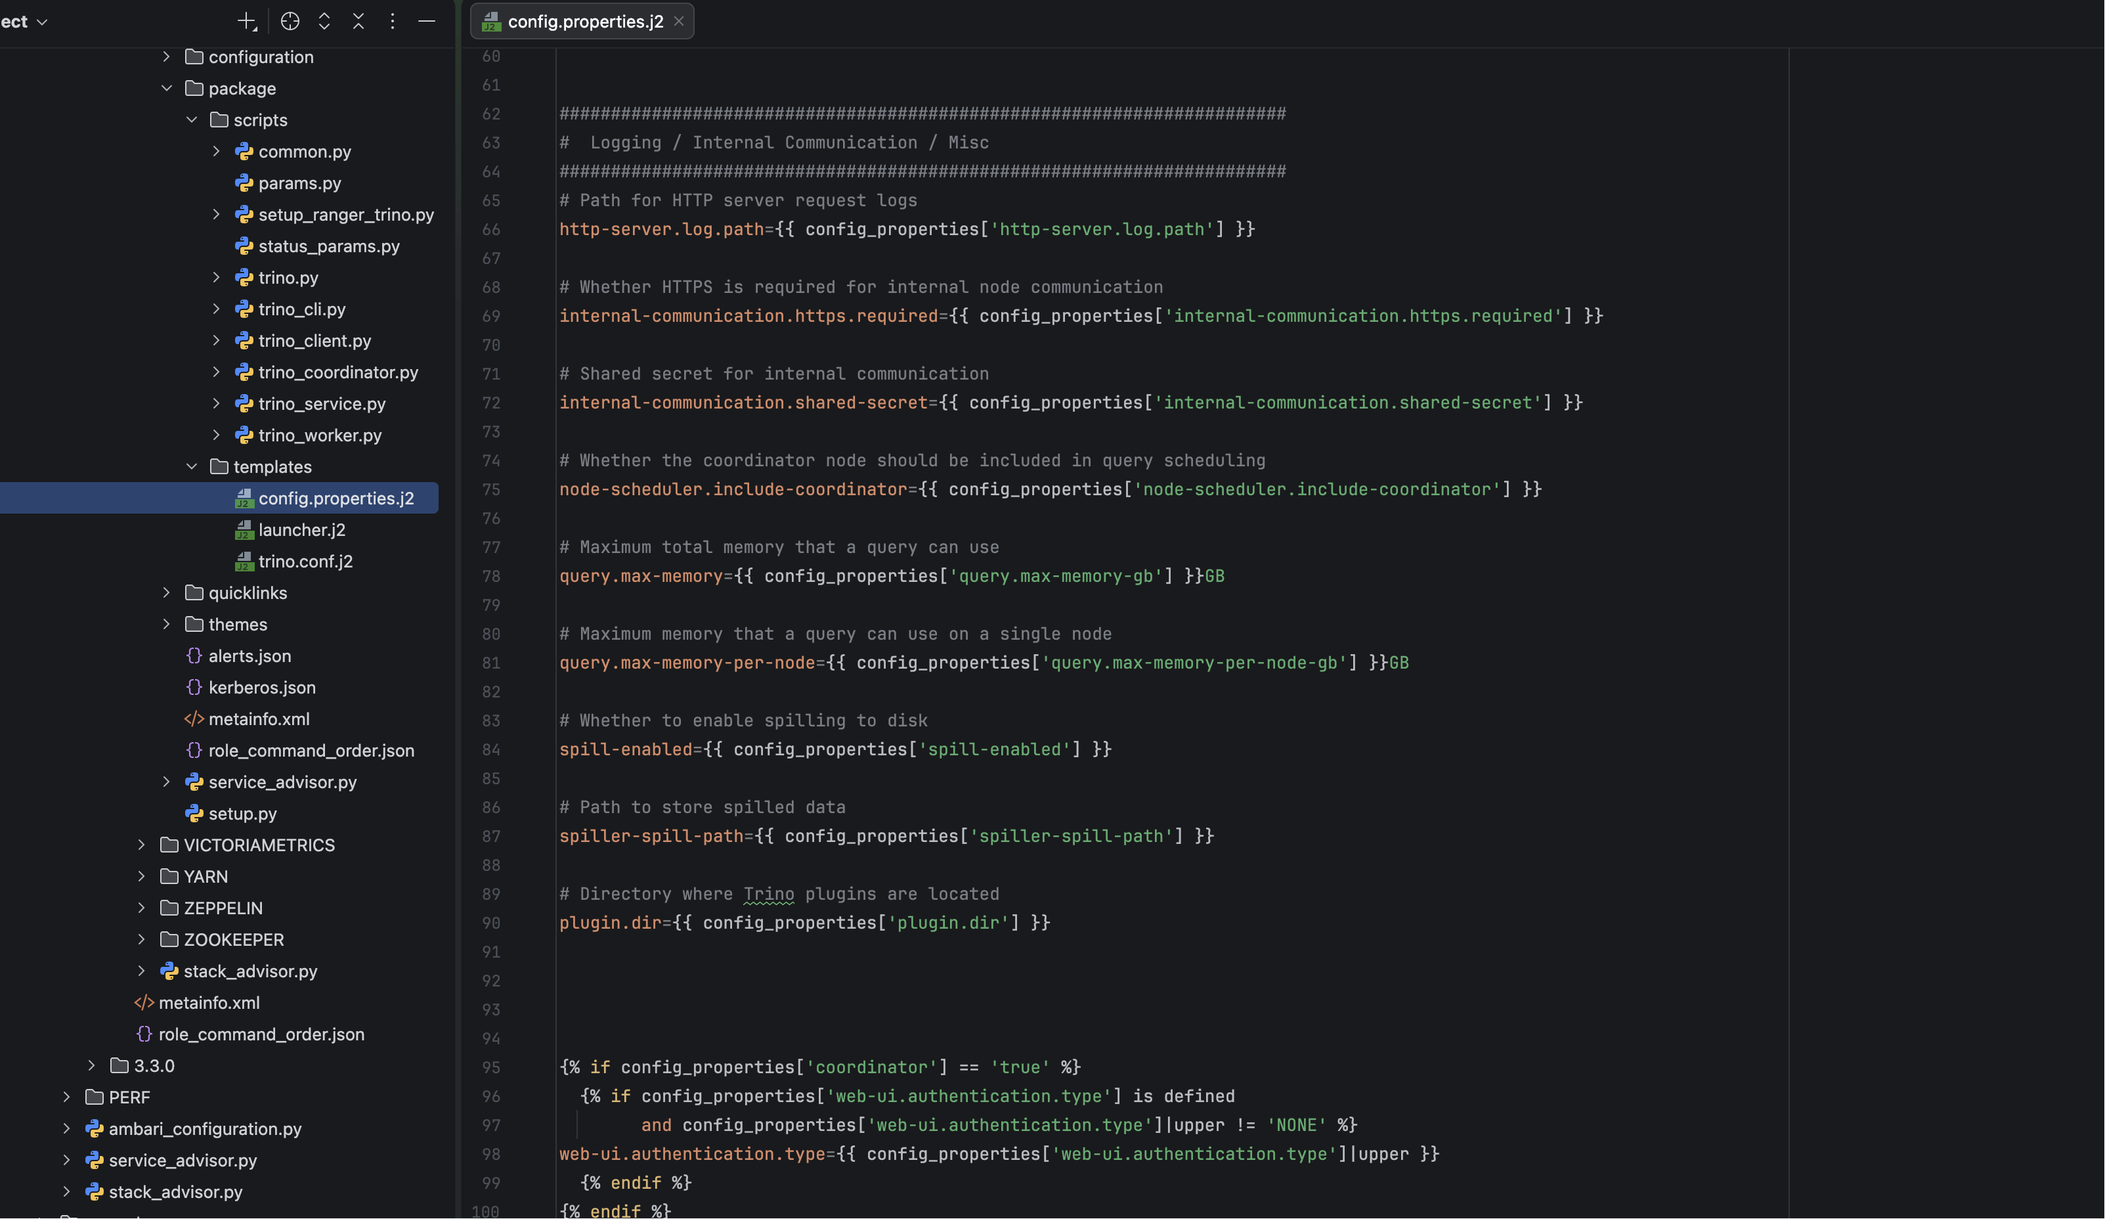Open the project panel options menu (three dots)

point(393,22)
